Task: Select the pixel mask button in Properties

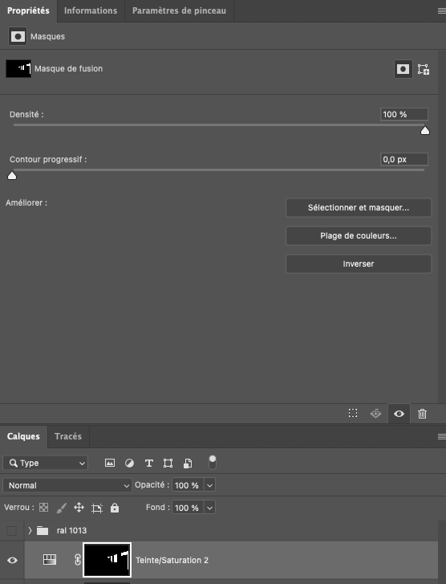Action: click(403, 69)
